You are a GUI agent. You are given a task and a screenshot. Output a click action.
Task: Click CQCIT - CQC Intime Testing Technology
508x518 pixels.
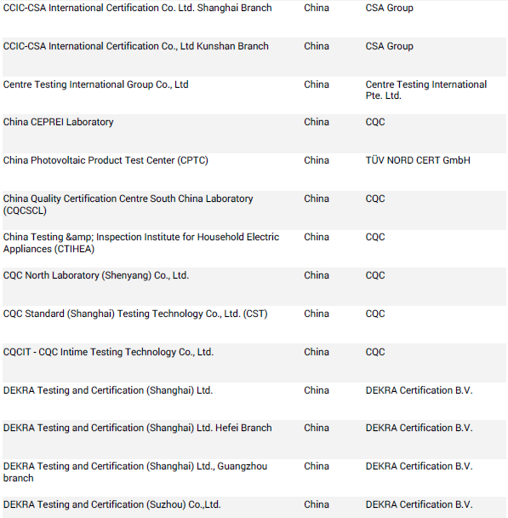tap(108, 352)
